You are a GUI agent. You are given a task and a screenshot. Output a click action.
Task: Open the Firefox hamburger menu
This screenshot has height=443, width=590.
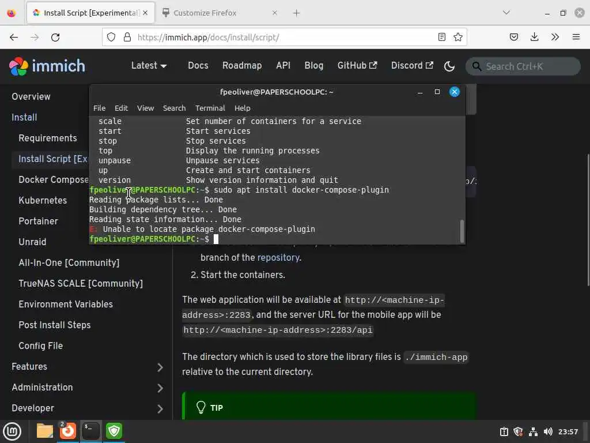click(x=576, y=37)
